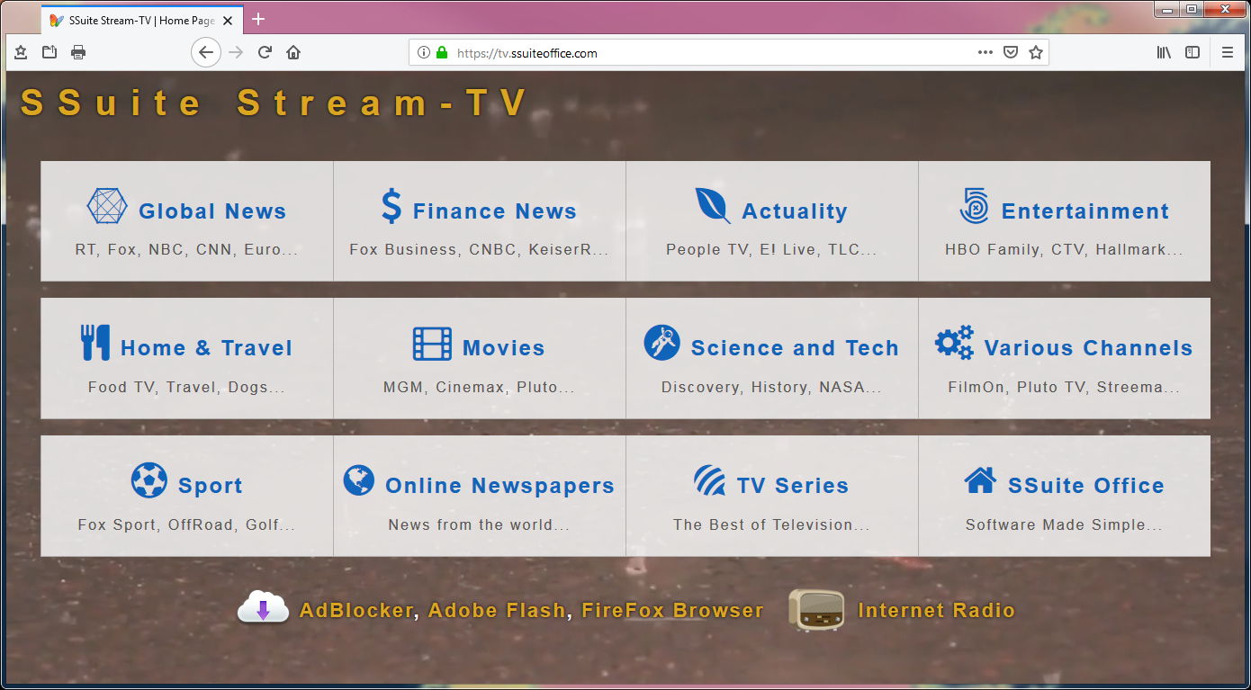Screen dimensions: 1251x690
Task: Open the Finance News link
Action: [494, 211]
